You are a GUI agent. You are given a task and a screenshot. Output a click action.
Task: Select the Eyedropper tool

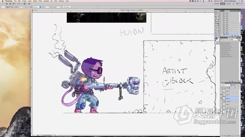[x=218, y=17]
